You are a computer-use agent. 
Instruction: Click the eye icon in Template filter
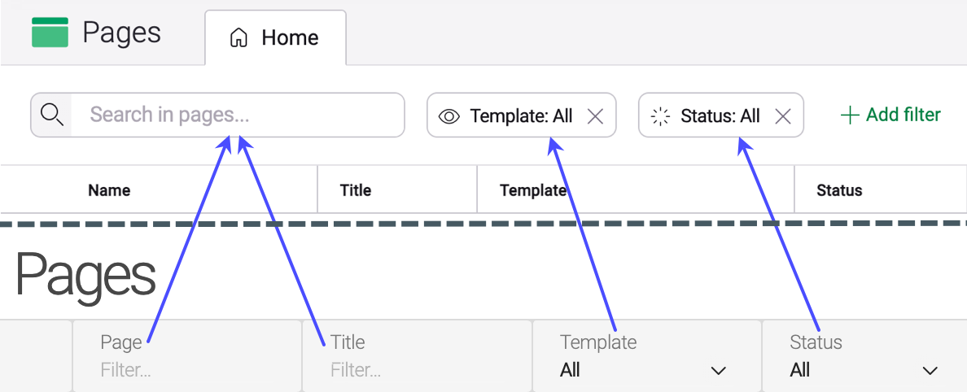pos(449,116)
